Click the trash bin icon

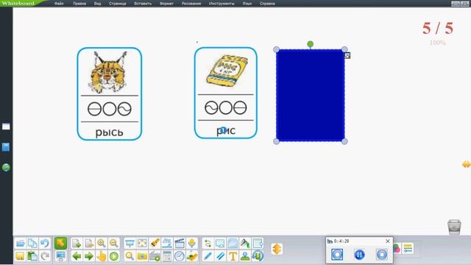[x=454, y=227]
